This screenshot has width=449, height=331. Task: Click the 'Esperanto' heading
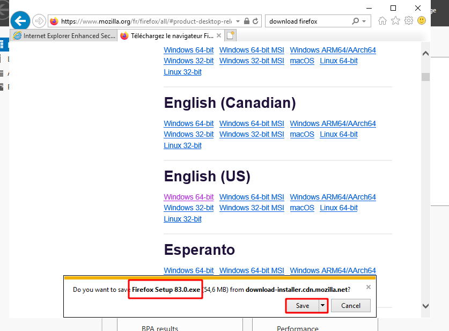pyautogui.click(x=200, y=249)
